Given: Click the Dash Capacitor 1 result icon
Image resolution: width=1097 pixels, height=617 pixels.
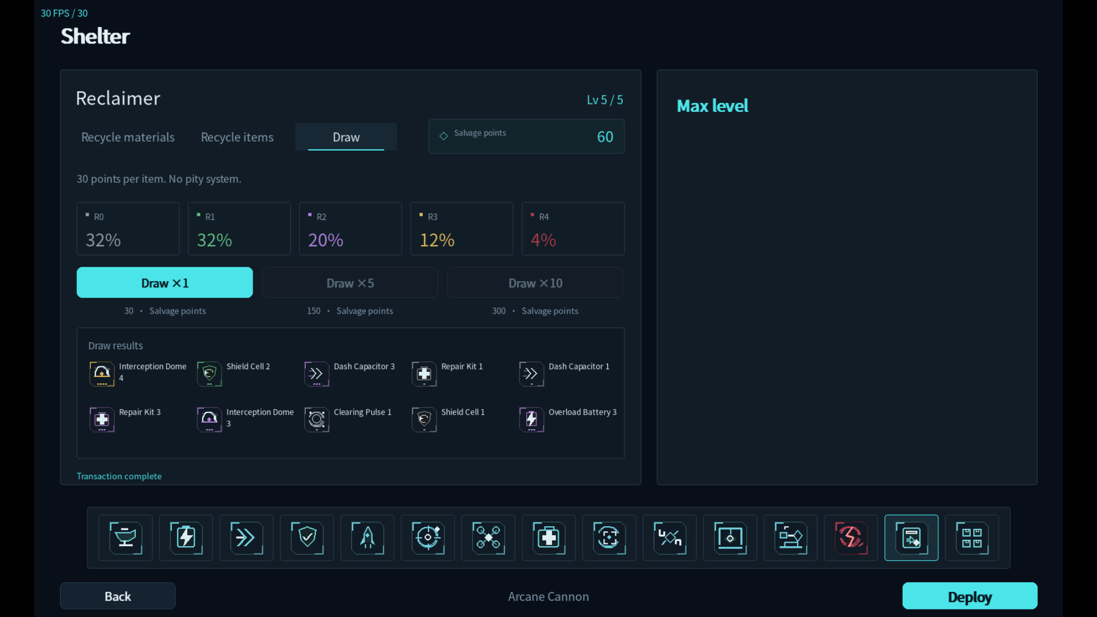Looking at the screenshot, I should [531, 374].
